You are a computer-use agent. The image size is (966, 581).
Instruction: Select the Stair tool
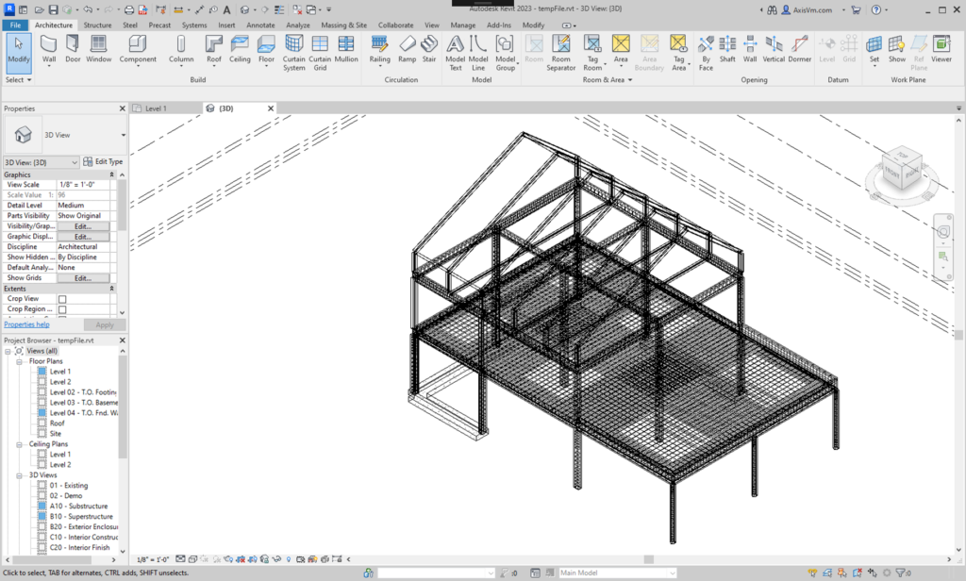tap(429, 49)
